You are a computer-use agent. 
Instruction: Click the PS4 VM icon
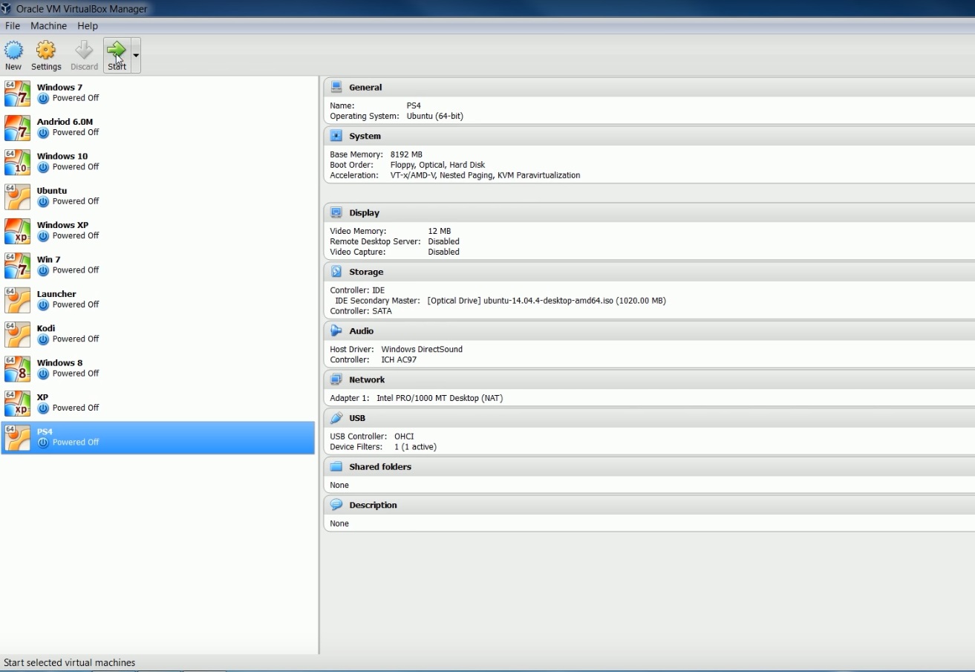tap(17, 437)
